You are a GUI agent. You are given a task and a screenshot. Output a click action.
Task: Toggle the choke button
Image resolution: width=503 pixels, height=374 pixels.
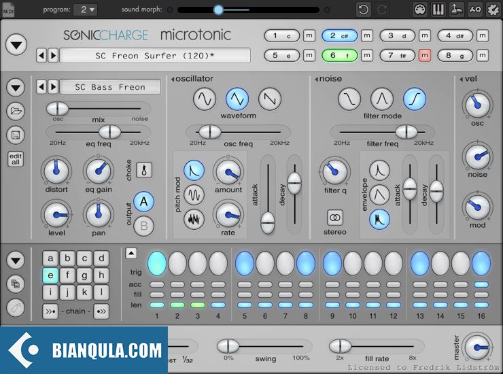pyautogui.click(x=144, y=170)
